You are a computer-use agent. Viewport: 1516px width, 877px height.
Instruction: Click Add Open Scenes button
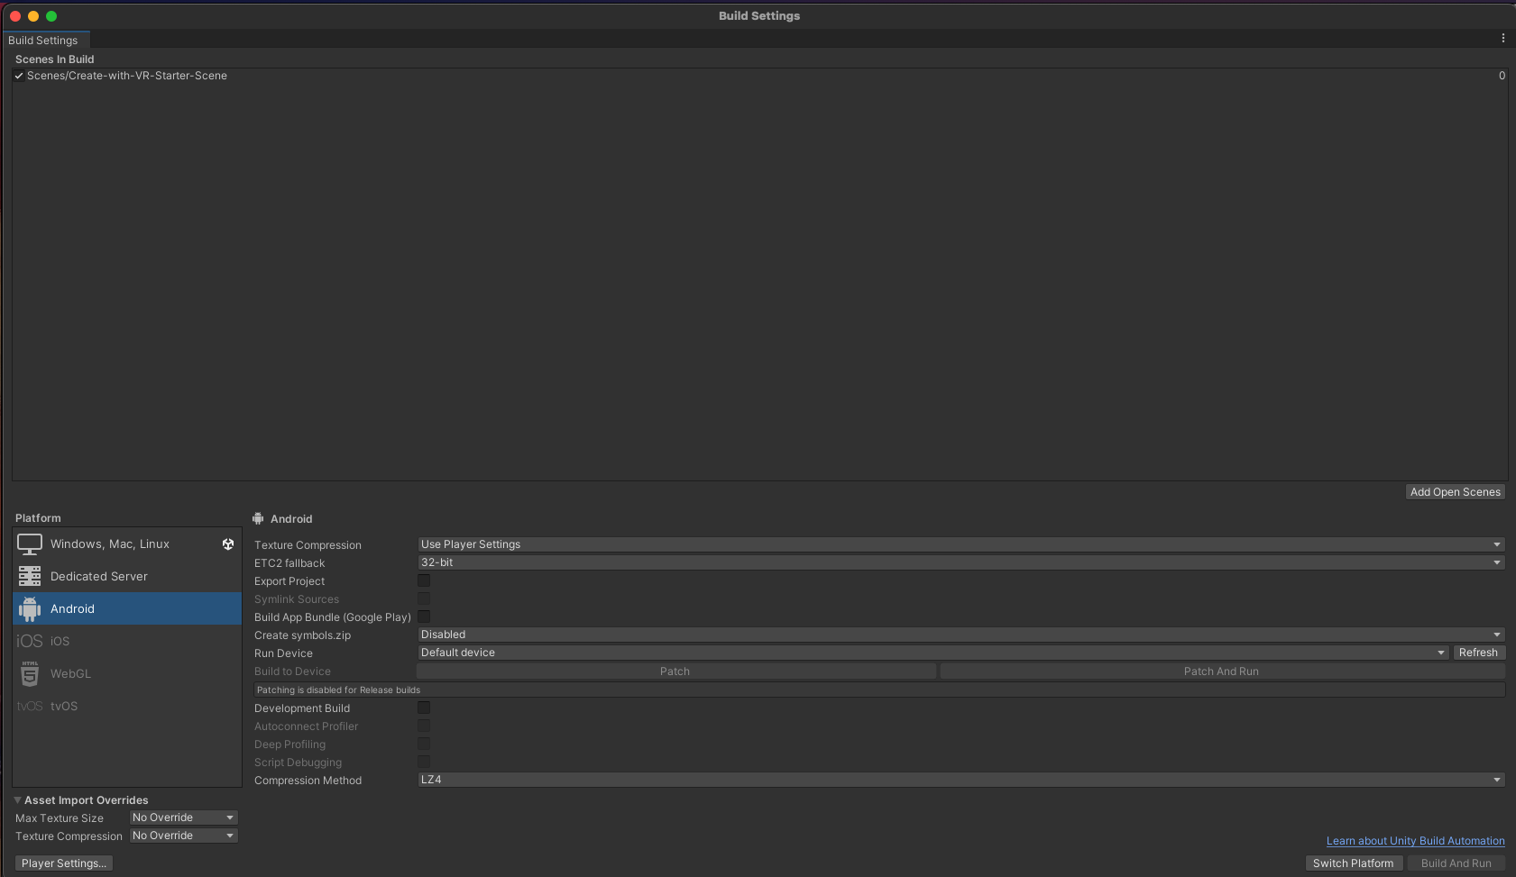[1456, 492]
